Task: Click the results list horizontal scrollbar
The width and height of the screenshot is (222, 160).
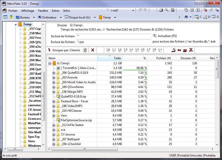Action: tap(84, 149)
